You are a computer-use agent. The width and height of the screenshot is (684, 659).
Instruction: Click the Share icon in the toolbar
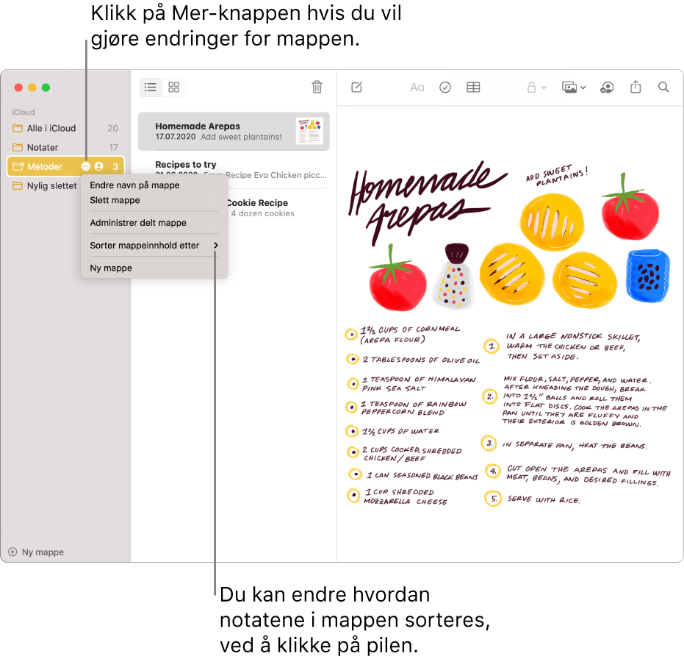coord(635,87)
